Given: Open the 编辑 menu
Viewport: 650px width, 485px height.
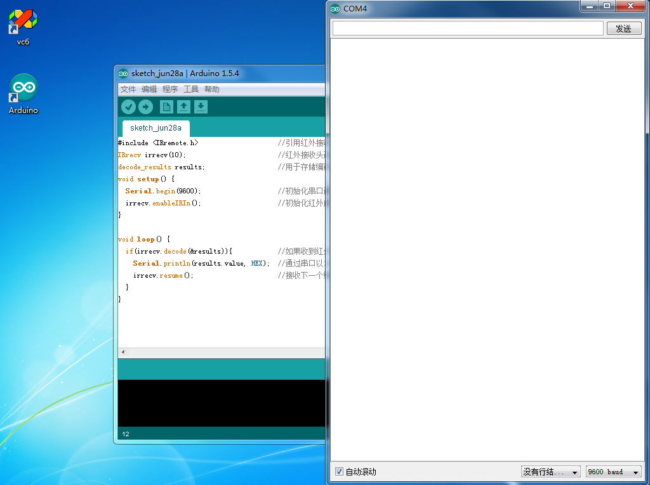Looking at the screenshot, I should pos(149,89).
